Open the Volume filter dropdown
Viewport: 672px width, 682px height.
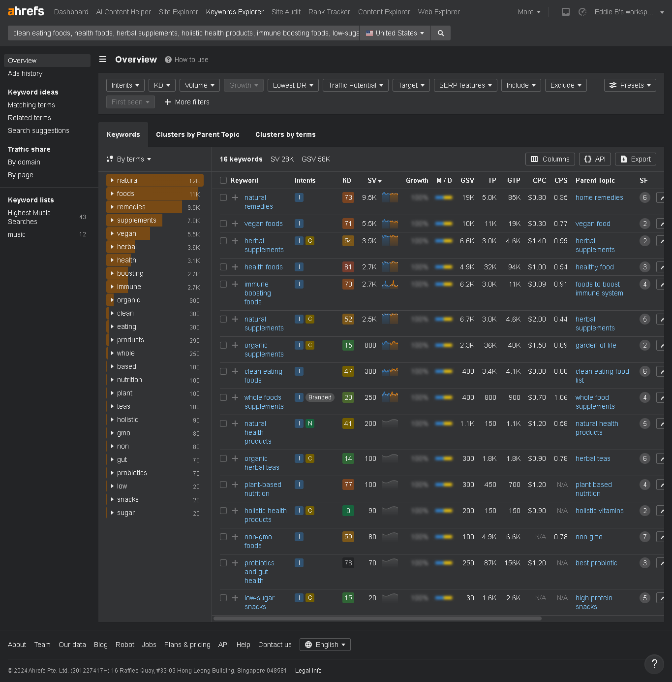coord(199,85)
